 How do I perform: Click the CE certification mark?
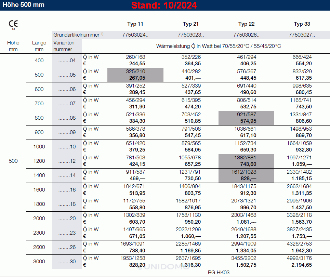tap(13, 24)
